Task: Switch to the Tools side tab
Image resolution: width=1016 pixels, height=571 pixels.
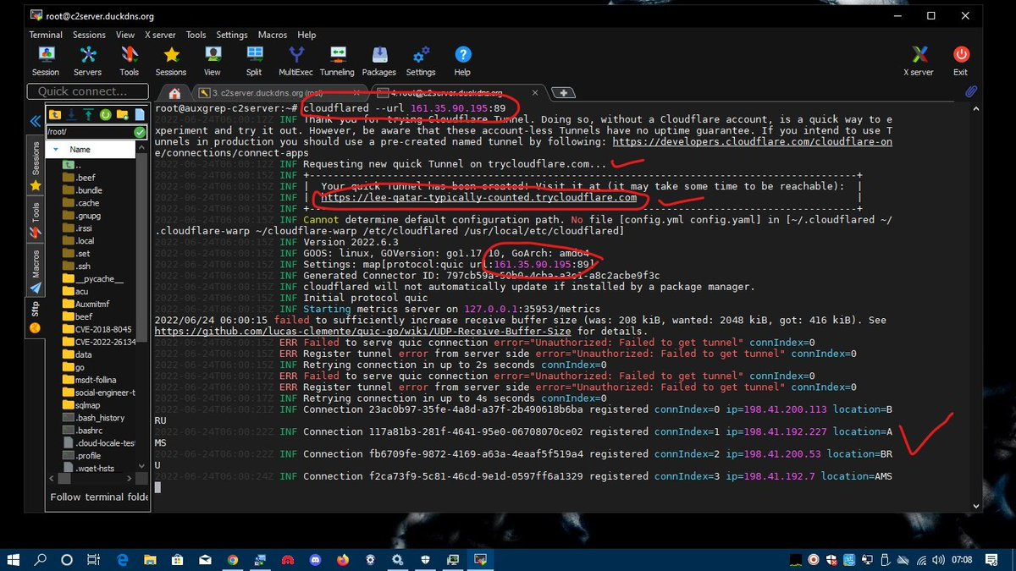Action: (x=36, y=218)
